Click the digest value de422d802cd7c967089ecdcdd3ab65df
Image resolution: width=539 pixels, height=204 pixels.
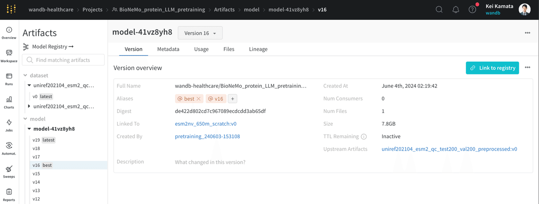(221, 111)
